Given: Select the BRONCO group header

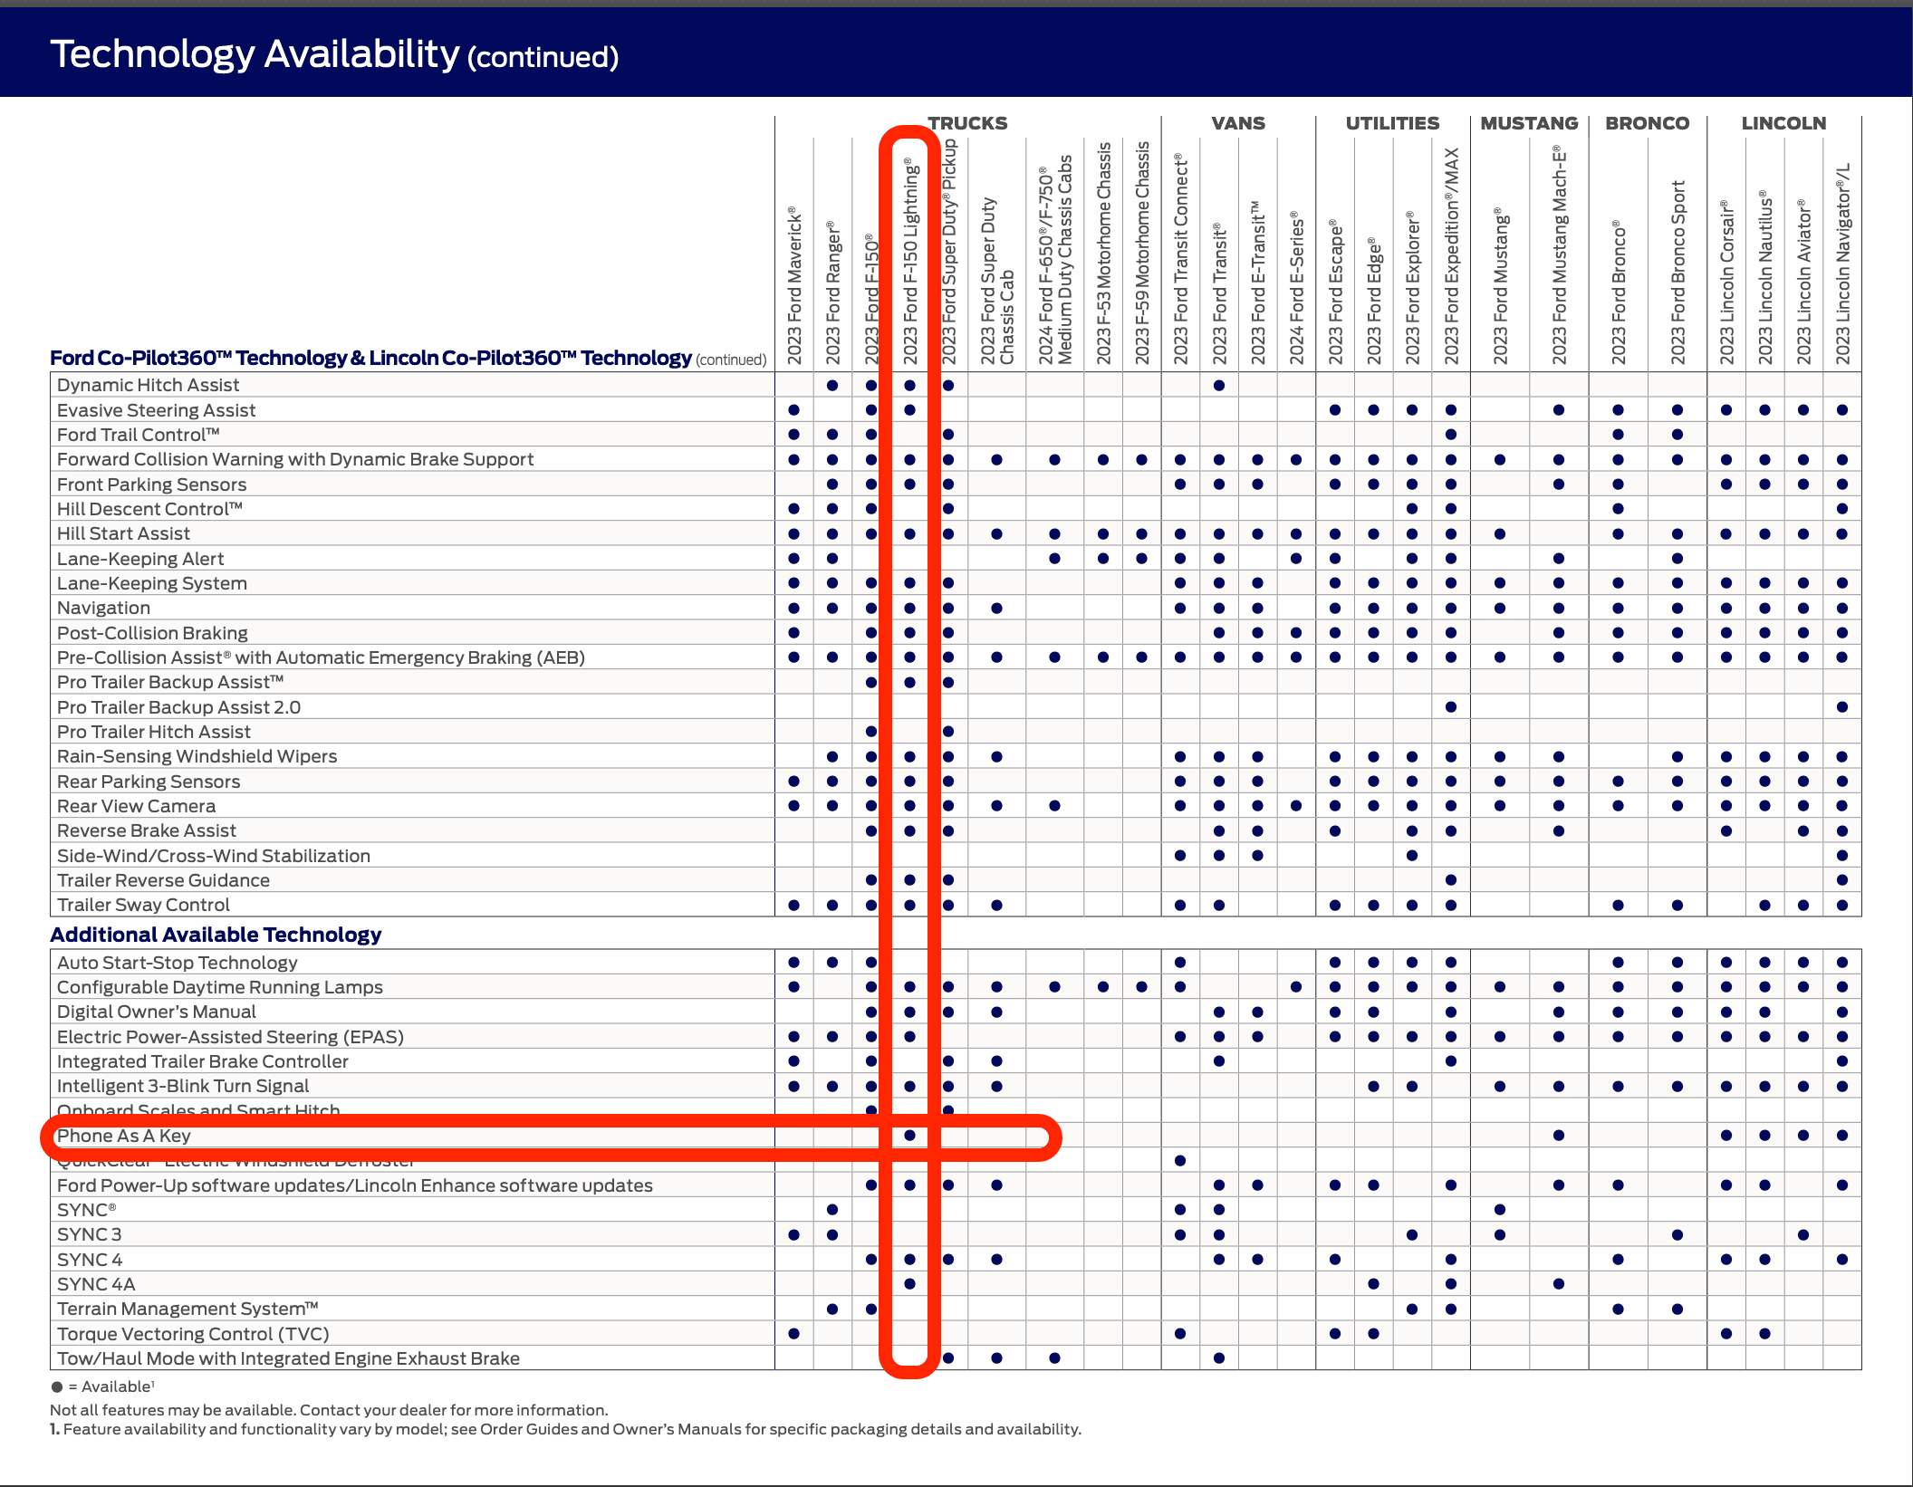Looking at the screenshot, I should (x=1648, y=123).
